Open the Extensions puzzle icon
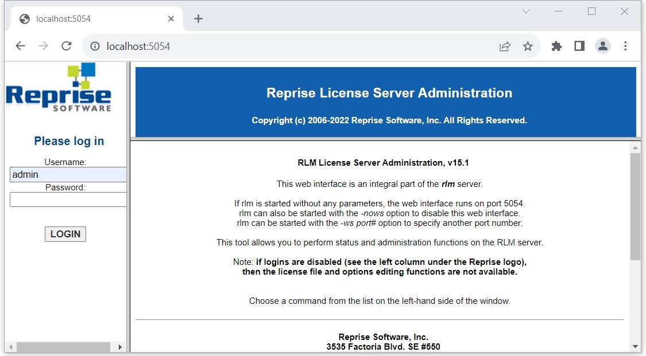 click(x=556, y=46)
